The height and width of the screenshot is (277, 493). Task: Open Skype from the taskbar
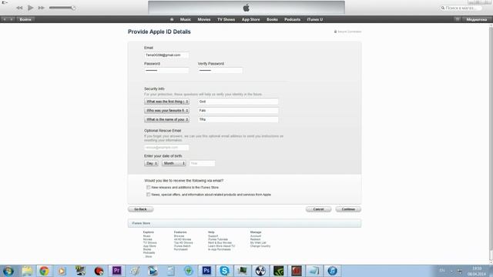[x=224, y=271]
